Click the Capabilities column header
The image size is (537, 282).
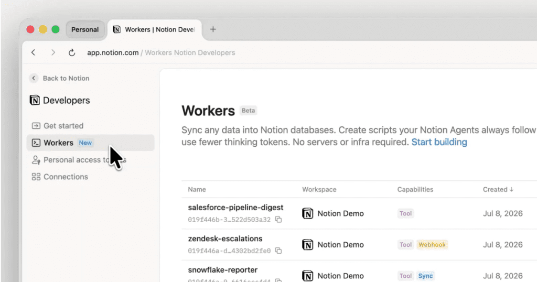[415, 189]
